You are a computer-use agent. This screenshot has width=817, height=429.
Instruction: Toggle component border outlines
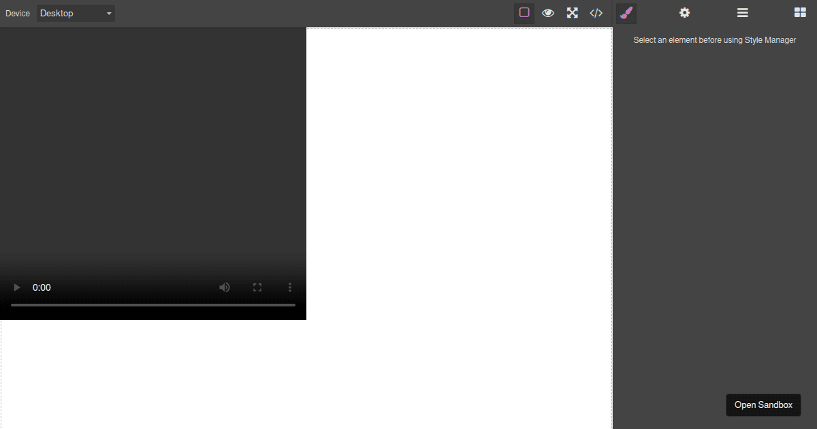tap(524, 12)
